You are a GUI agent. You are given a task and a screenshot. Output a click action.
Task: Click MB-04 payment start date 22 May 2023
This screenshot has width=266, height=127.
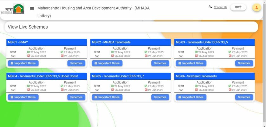click(72, 86)
